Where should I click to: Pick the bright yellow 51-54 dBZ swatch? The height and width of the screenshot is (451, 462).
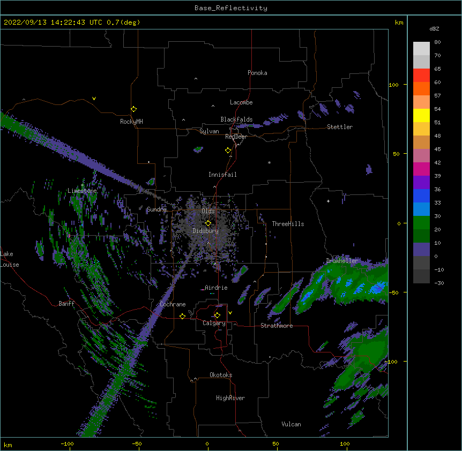tap(421, 115)
